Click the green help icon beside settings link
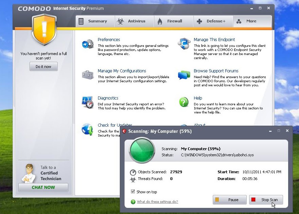Screen dimensions: 299x214 (x=133, y=202)
